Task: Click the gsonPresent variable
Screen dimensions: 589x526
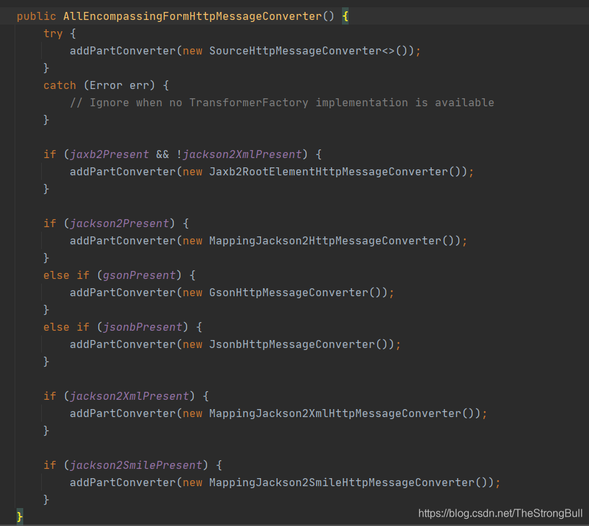Action: [139, 276]
